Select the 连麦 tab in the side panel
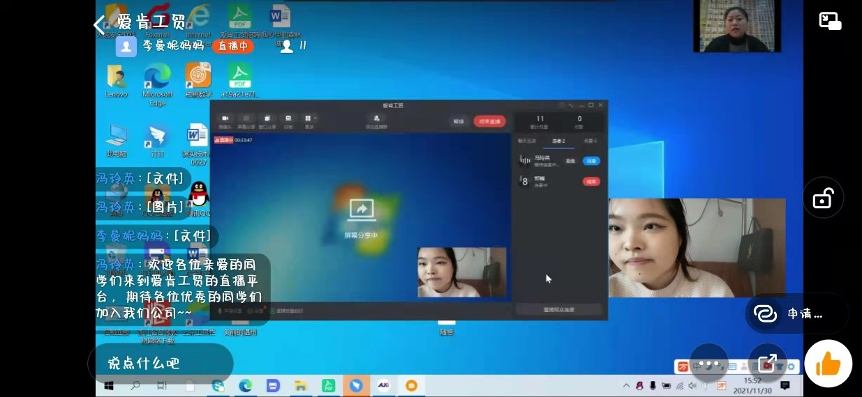The height and width of the screenshot is (397, 862). point(558,141)
